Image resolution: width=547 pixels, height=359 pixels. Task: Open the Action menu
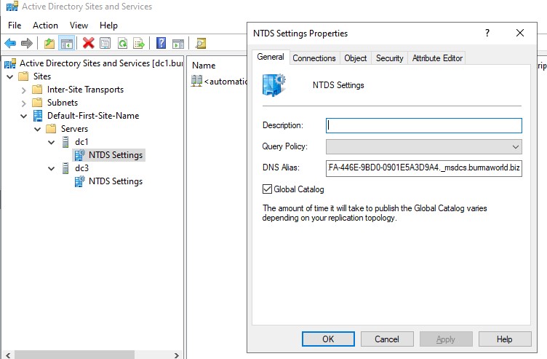tap(45, 25)
